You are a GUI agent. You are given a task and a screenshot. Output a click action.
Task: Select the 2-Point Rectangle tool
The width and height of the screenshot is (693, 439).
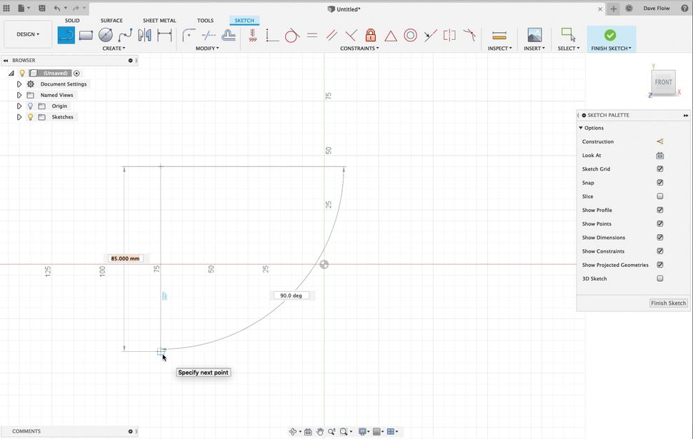point(86,35)
